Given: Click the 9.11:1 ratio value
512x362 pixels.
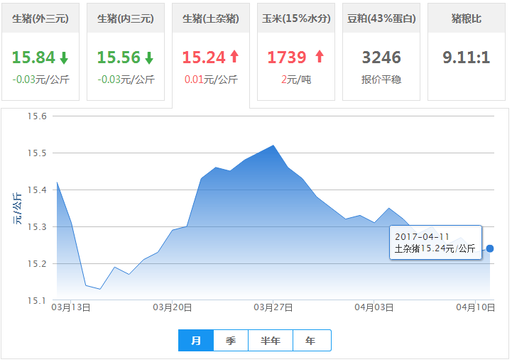Looking at the screenshot, I should point(467,57).
